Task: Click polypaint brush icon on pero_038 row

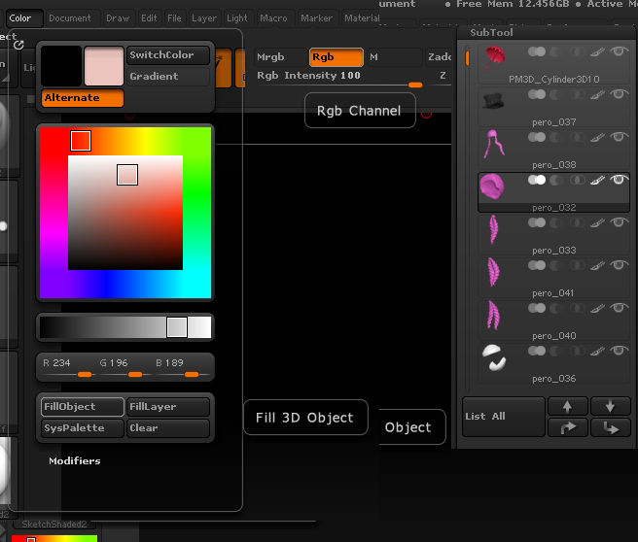Action: [597, 137]
